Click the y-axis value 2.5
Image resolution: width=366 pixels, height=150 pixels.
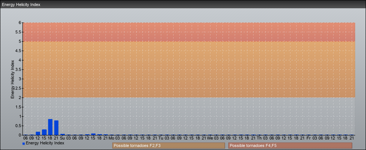[x=18, y=88]
